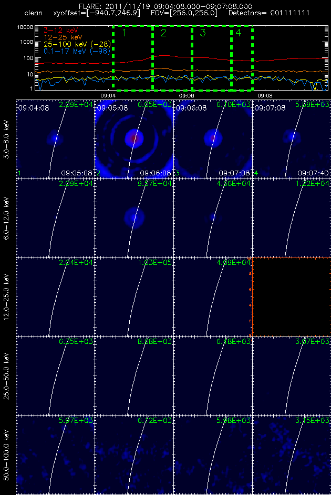Click the 1000 y-axis tick label
331x495 pixels.
point(26,43)
